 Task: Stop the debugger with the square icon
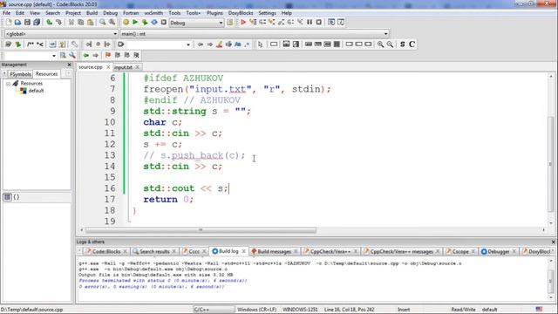click(x=319, y=23)
